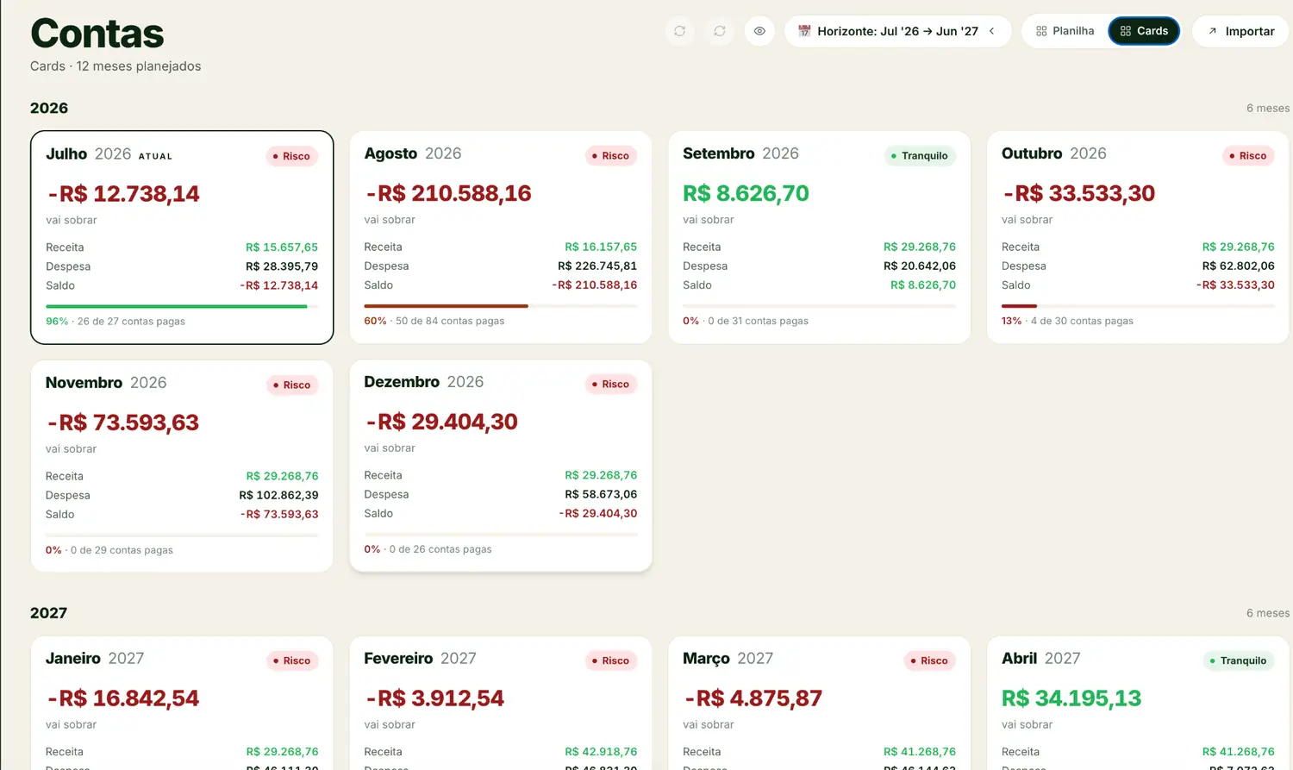The height and width of the screenshot is (770, 1293).
Task: Open the Janeiro 2027 card title
Action: click(x=95, y=659)
